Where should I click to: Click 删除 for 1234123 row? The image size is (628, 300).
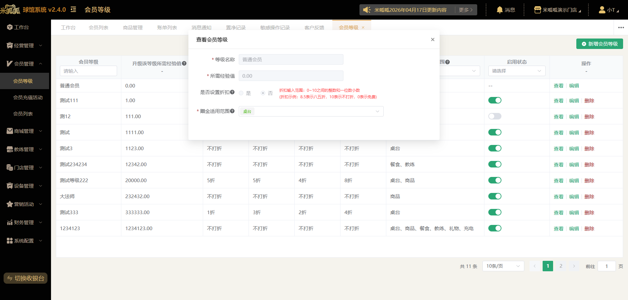[x=589, y=229]
